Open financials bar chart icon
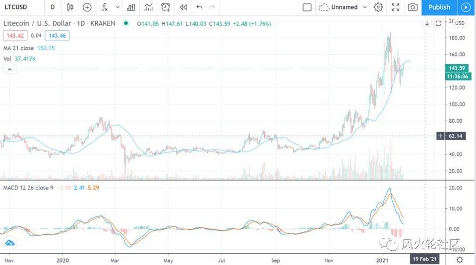The image size is (476, 265). point(131,7)
